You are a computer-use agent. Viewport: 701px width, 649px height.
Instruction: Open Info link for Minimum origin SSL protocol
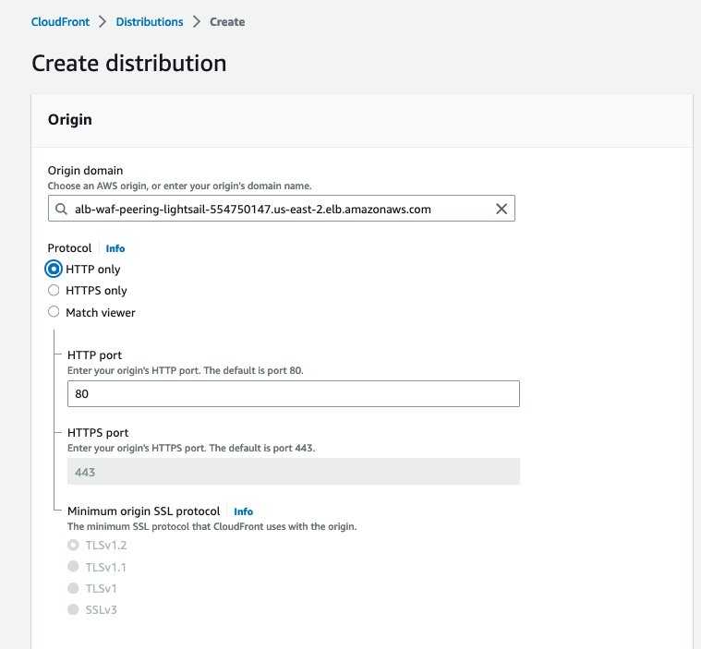[x=243, y=511]
